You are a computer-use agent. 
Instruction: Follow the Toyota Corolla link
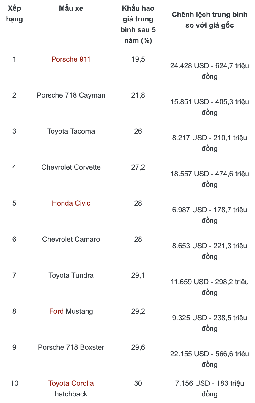click(71, 383)
